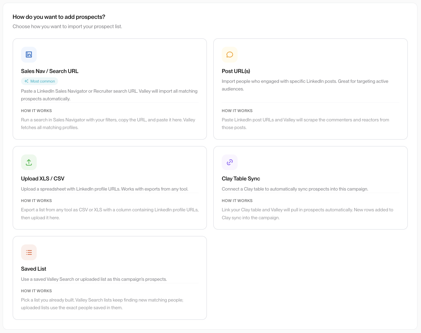Click the Post URL(s) engaged audience description
This screenshot has height=333, width=421.
(305, 85)
